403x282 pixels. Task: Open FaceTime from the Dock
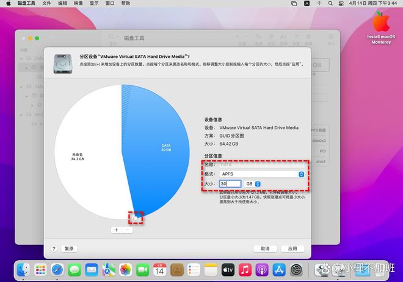coord(143,270)
